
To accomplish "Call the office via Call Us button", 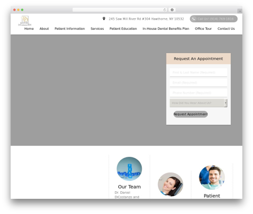I will tap(214, 19).
